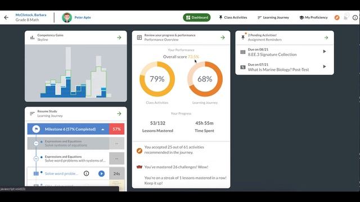This screenshot has width=360, height=202.
Task: Collapse Solve systems of equations node
Action: coord(36,144)
